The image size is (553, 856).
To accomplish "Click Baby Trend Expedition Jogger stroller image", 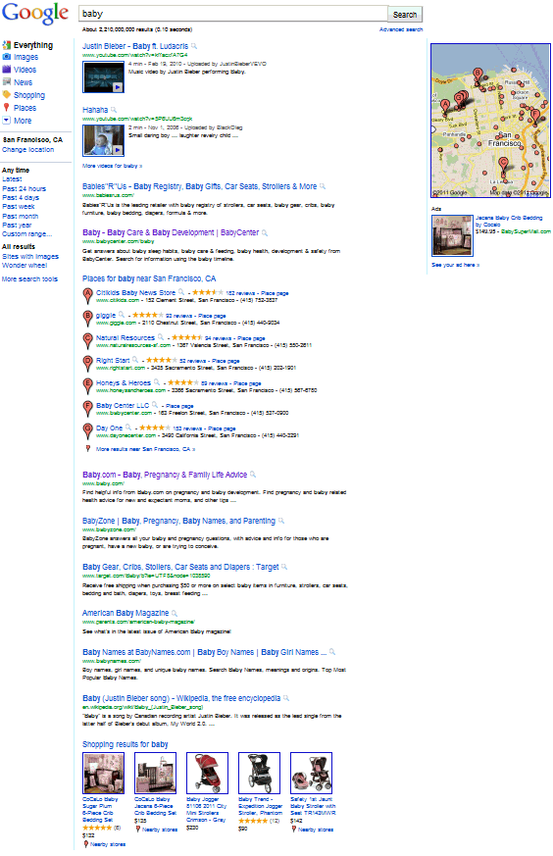I will tap(259, 773).
